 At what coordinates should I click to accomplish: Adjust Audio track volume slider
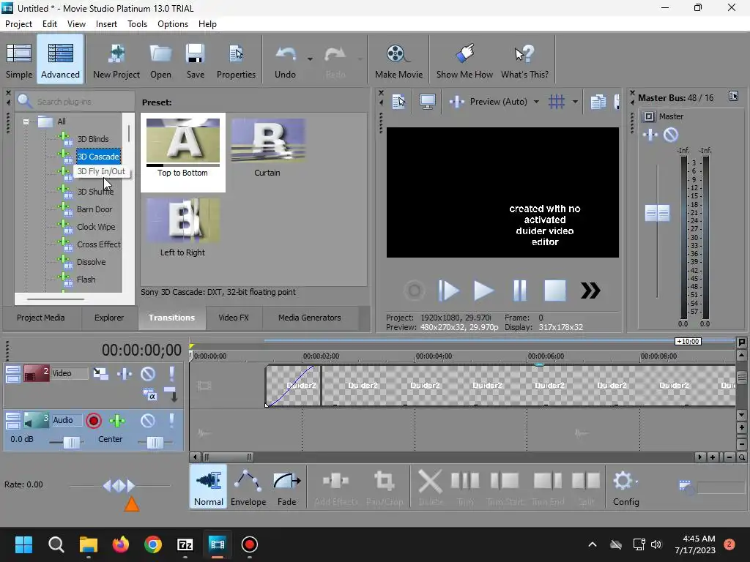[72, 443]
